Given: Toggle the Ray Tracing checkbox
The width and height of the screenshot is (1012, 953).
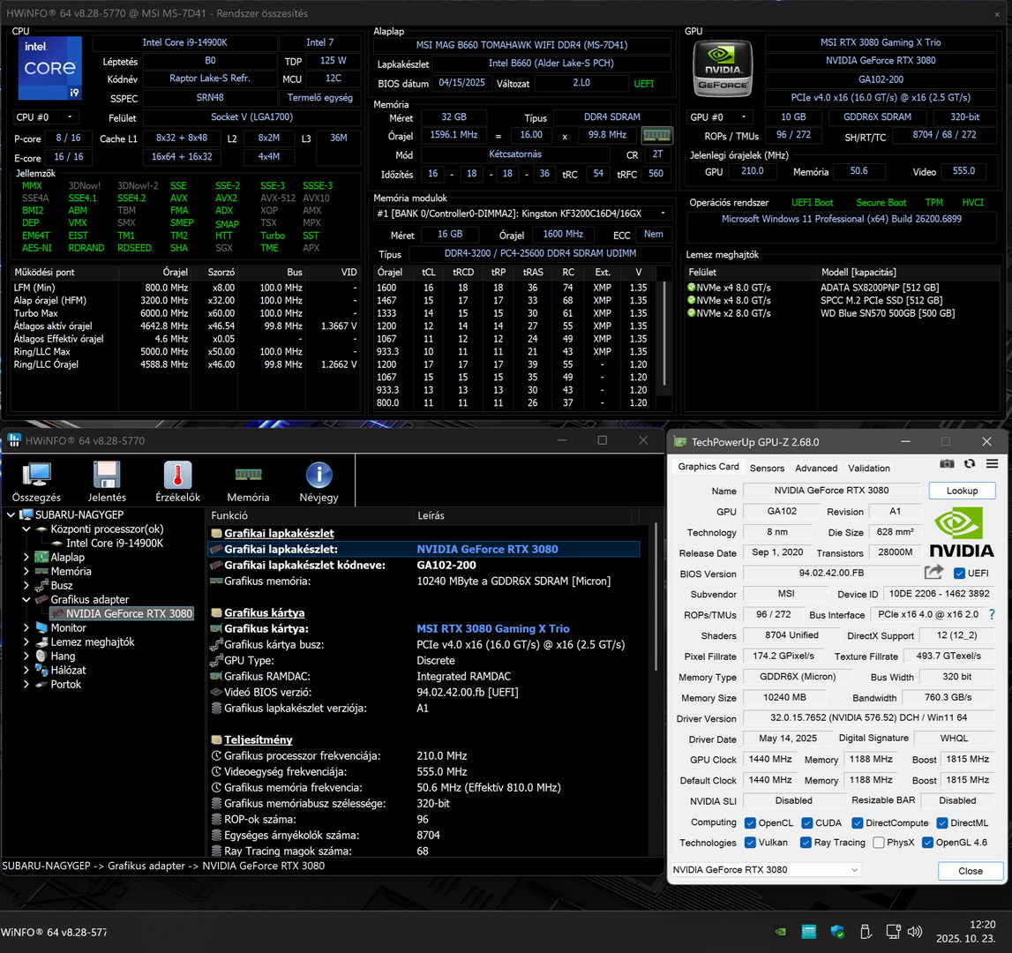Looking at the screenshot, I should pos(806,843).
